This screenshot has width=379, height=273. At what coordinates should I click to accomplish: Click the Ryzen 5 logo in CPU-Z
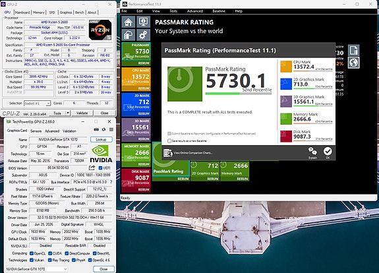coord(100,30)
